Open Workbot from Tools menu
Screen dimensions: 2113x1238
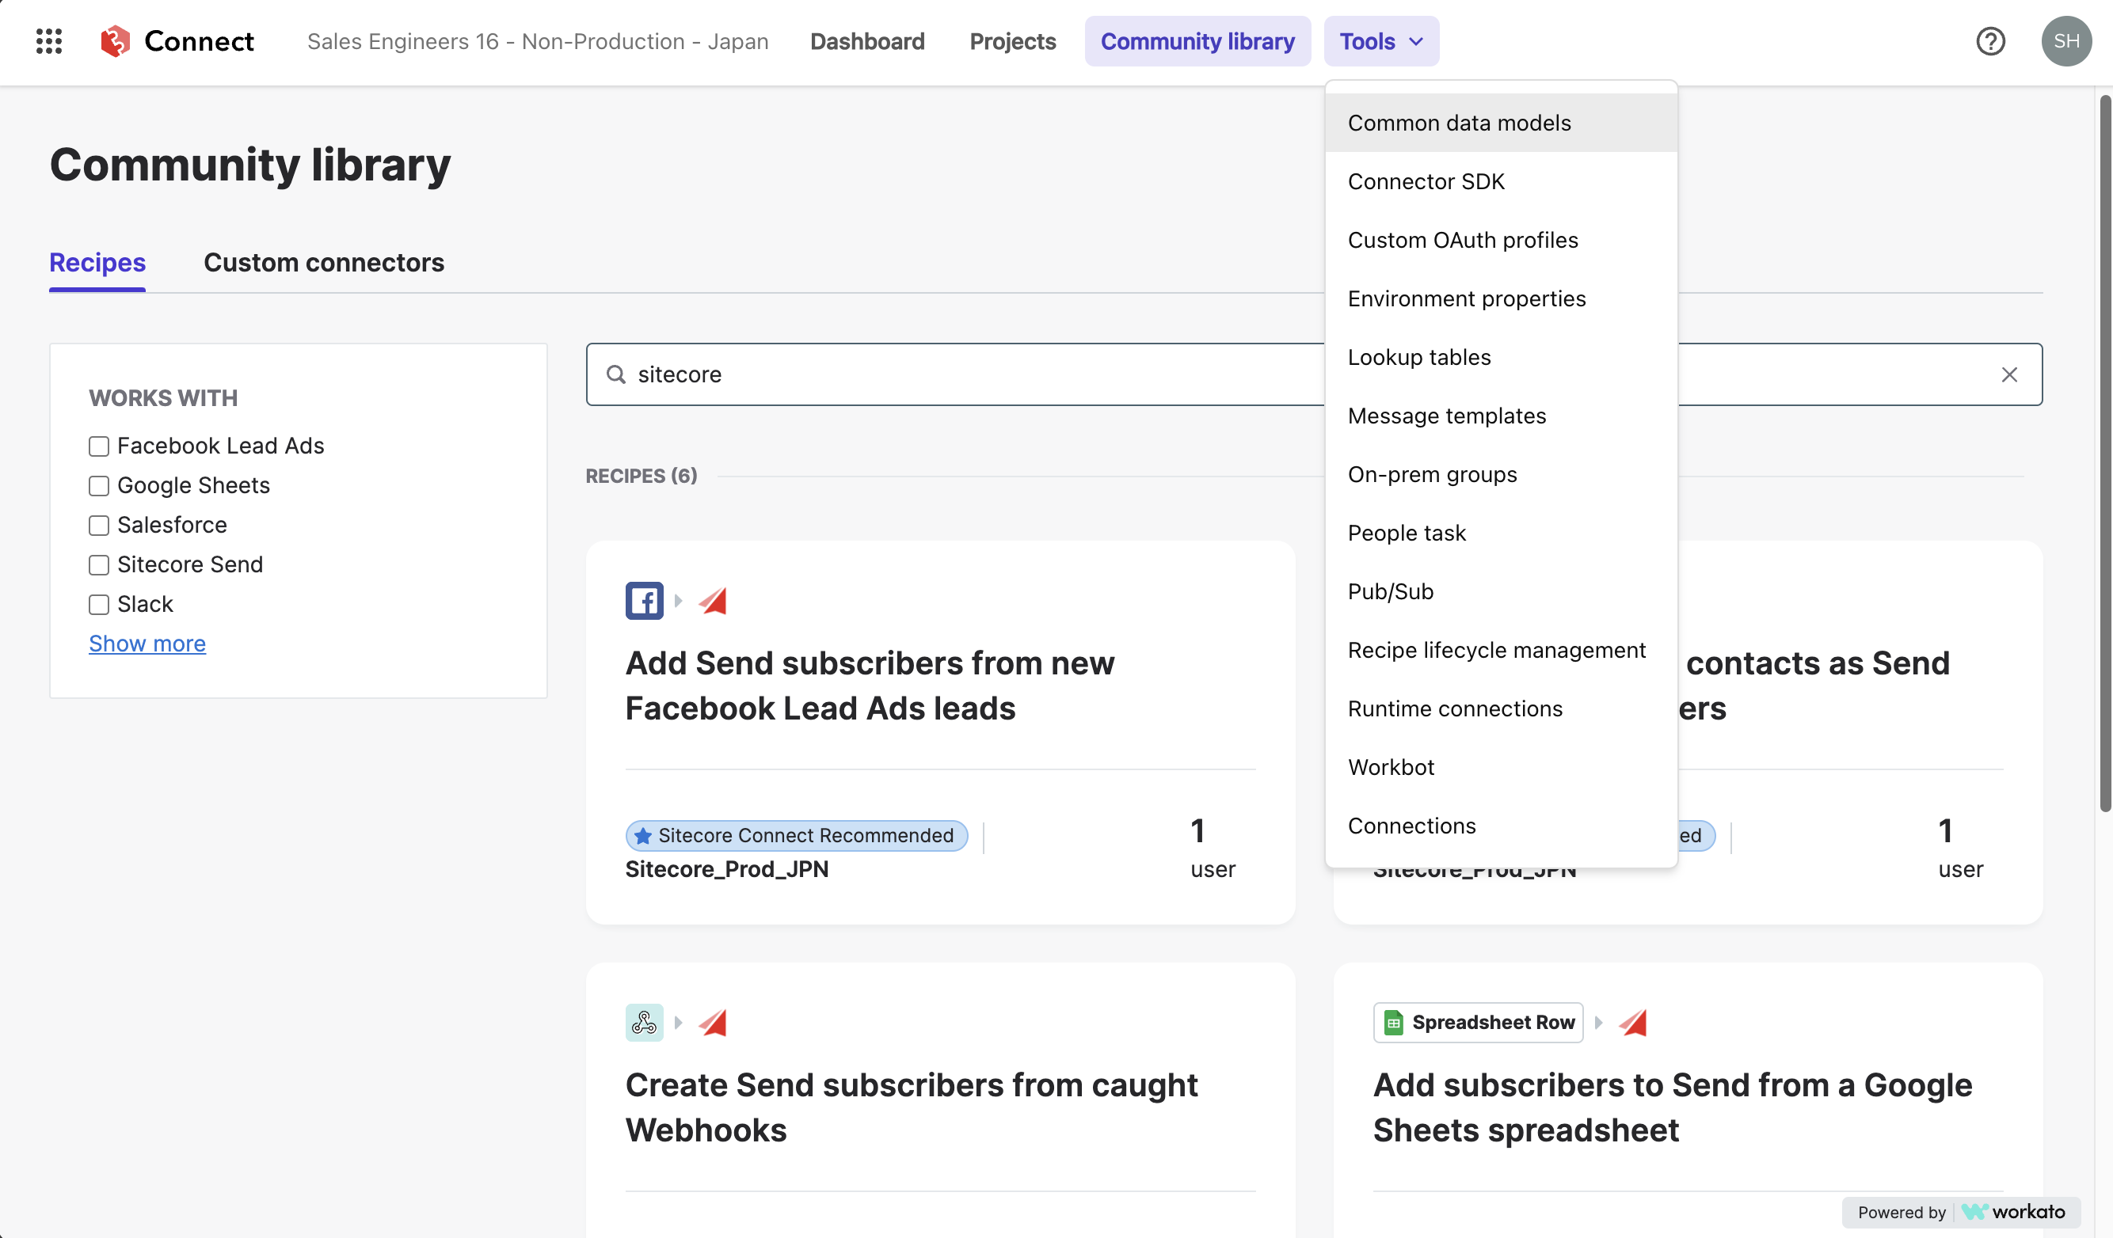(1500, 768)
